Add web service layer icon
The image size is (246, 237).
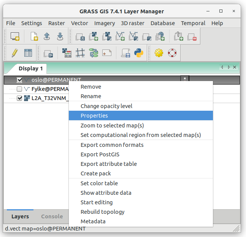pos(160,37)
